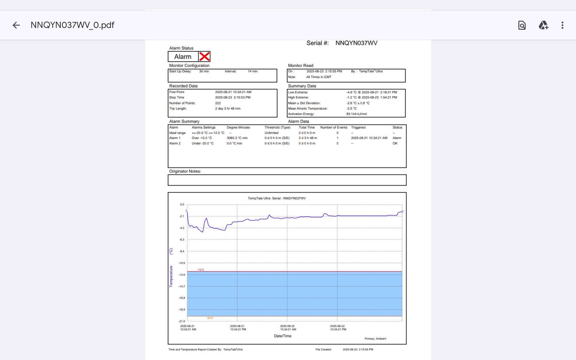Screen dimensions: 576x360
Task: Click the Alarm status text box
Action: [x=183, y=56]
